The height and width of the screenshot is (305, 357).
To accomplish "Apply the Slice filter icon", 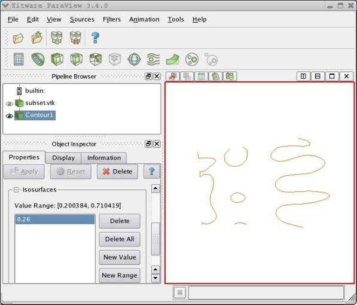I will (x=77, y=59).
